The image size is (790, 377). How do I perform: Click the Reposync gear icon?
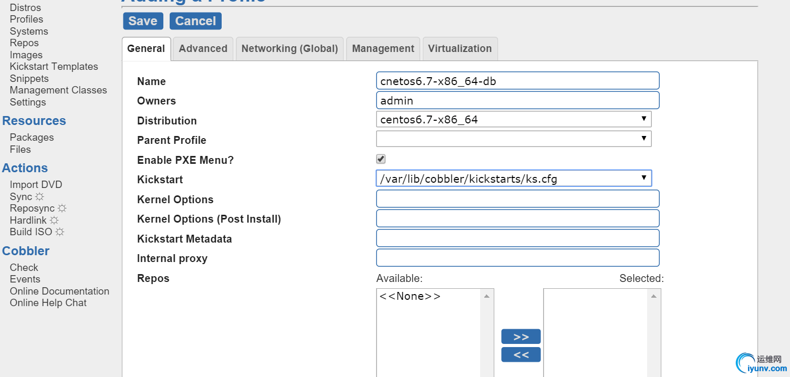[x=62, y=208]
